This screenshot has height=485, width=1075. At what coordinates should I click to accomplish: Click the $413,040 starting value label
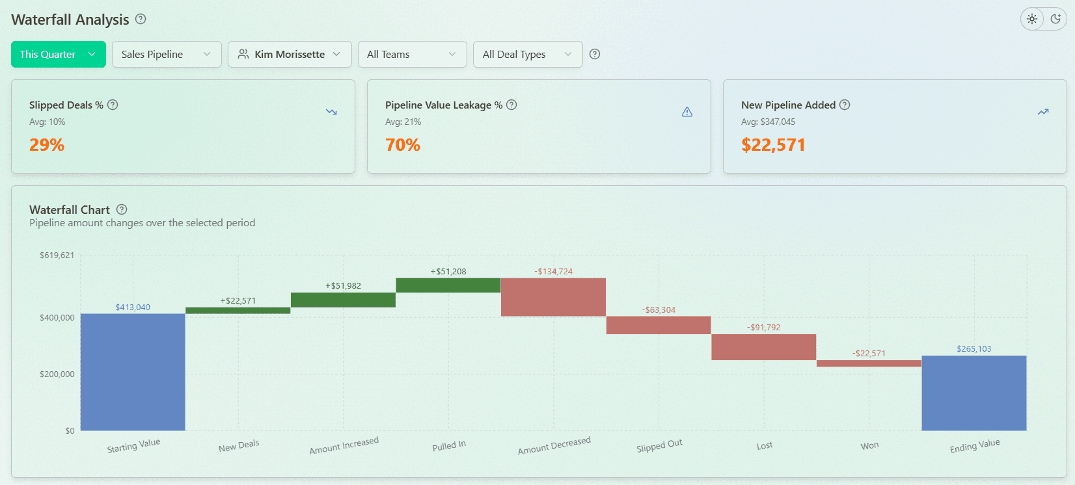click(x=133, y=308)
